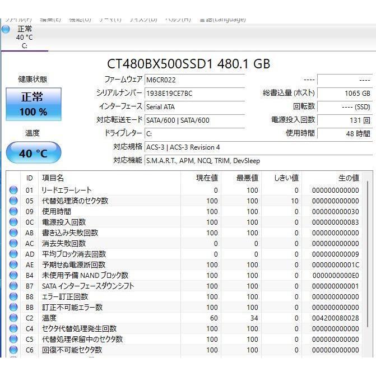Screen dimensions: 376x376
Task: Click the status orb beside 使用時間 row 09
Action: [x=13, y=212]
